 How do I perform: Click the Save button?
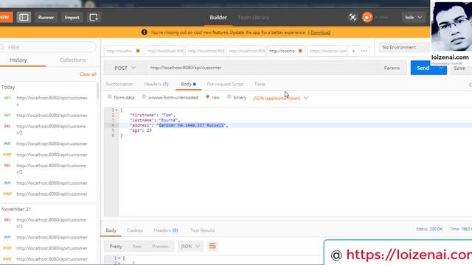(461, 68)
